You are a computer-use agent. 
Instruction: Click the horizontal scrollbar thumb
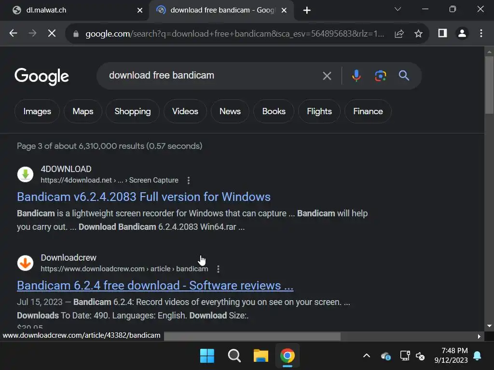tap(252, 336)
